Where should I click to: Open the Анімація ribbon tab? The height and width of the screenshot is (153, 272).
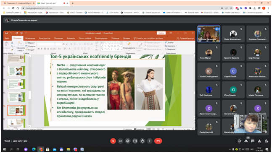click(x=71, y=38)
